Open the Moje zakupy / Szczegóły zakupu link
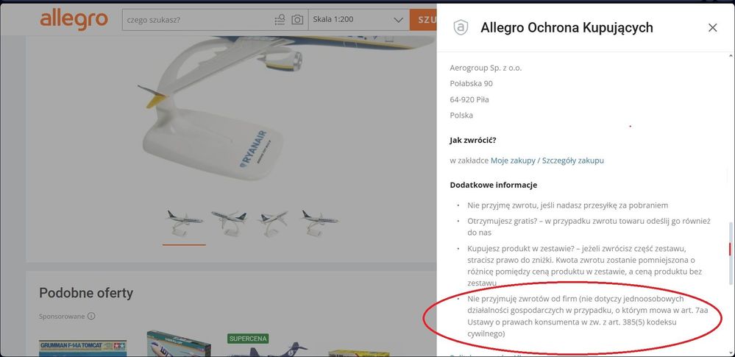This screenshot has height=357, width=735. (547, 160)
